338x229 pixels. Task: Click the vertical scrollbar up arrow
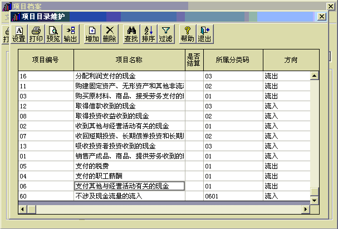coord(315,76)
